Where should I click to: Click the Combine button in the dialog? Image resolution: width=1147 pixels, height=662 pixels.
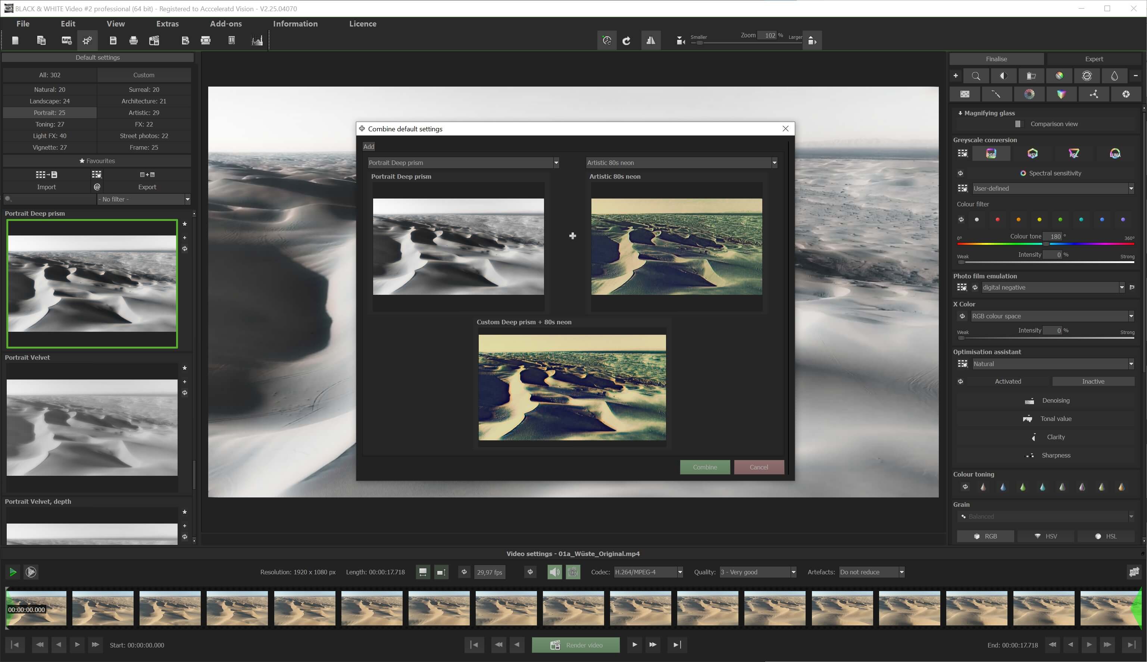click(x=705, y=467)
